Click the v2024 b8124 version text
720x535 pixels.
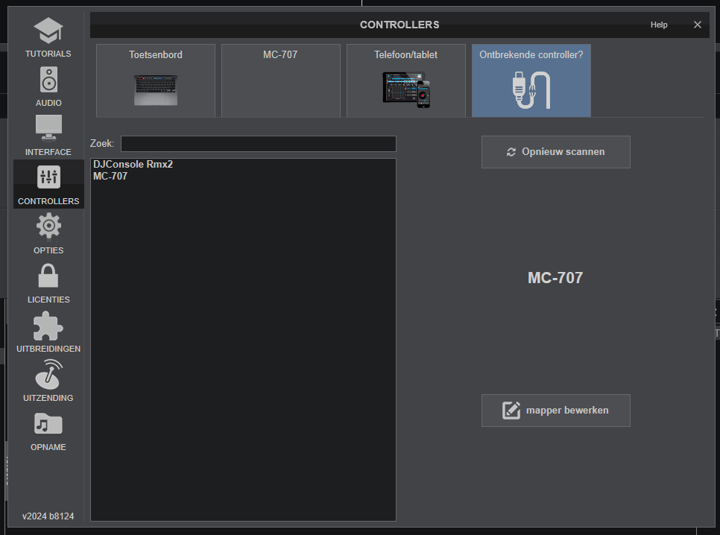click(x=48, y=516)
